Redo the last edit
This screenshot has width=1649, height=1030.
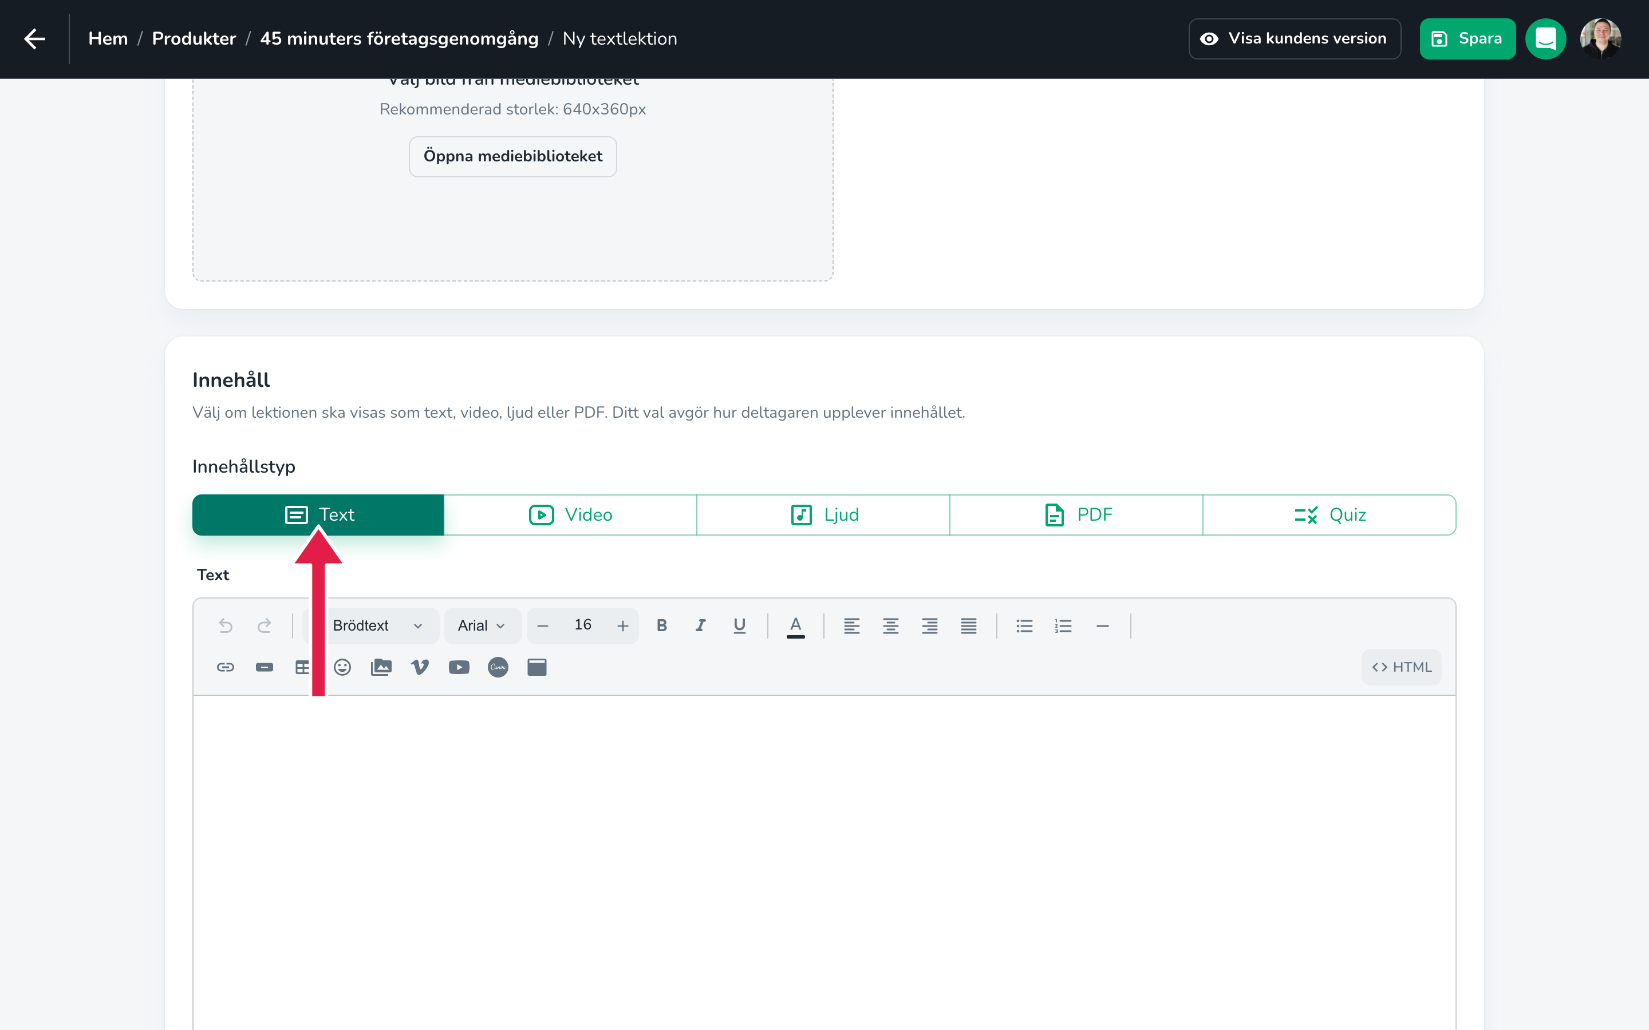265,625
